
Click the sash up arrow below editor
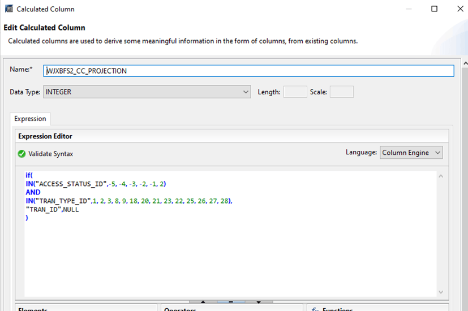(x=204, y=302)
